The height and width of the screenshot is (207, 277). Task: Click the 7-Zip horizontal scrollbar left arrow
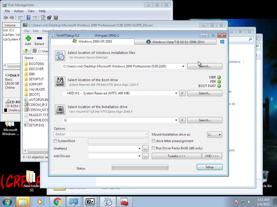pos(25,151)
